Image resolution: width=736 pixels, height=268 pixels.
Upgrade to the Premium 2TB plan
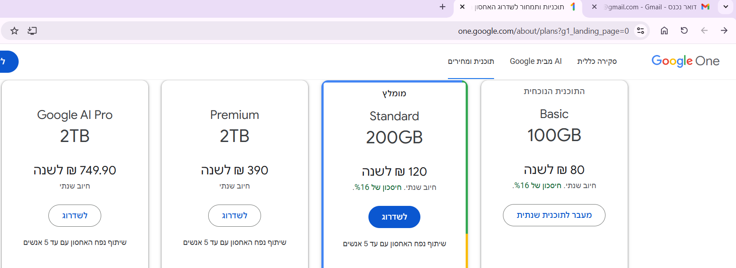click(234, 216)
